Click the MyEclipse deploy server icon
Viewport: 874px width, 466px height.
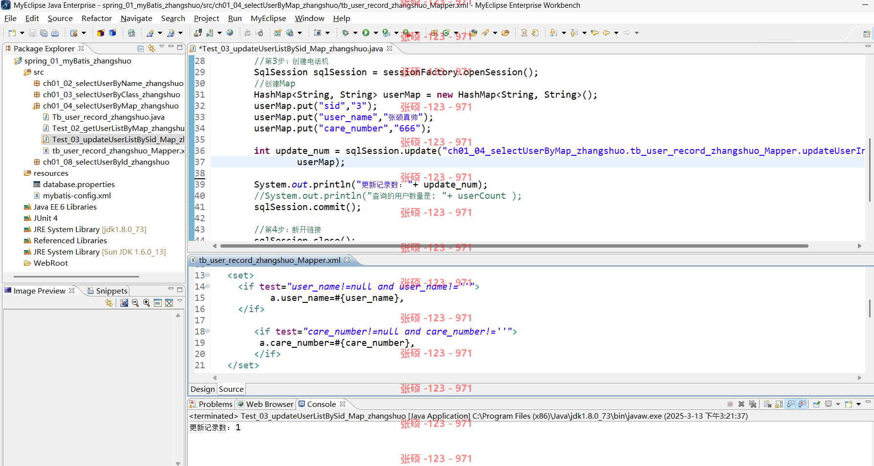[x=198, y=33]
